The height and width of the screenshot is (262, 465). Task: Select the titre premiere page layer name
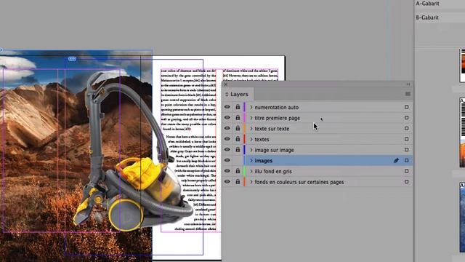pyautogui.click(x=278, y=118)
